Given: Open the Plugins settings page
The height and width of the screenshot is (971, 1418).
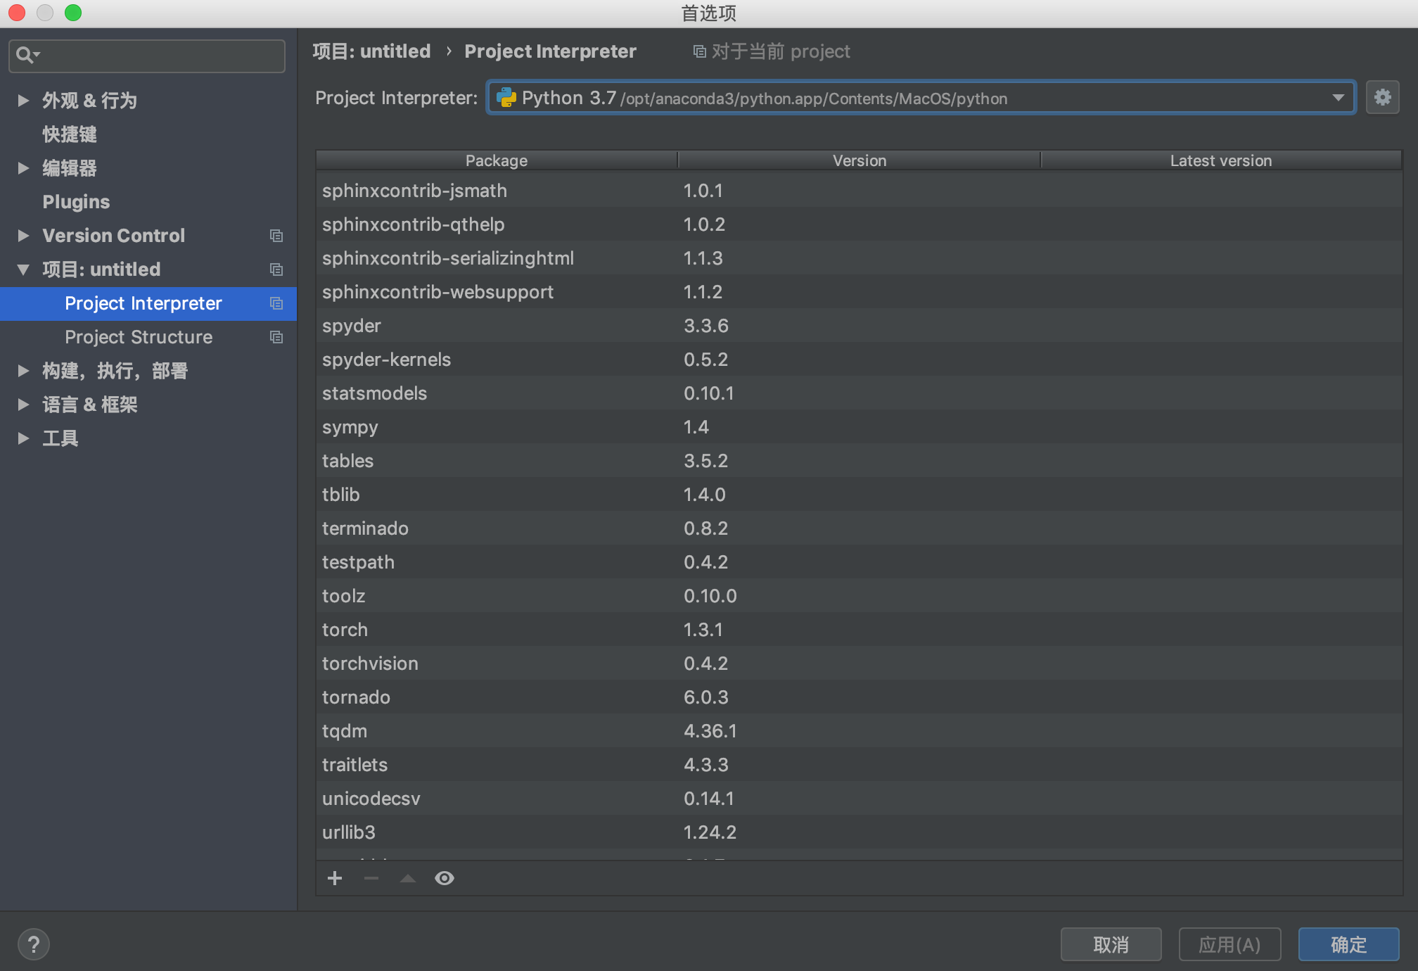Looking at the screenshot, I should click(76, 202).
